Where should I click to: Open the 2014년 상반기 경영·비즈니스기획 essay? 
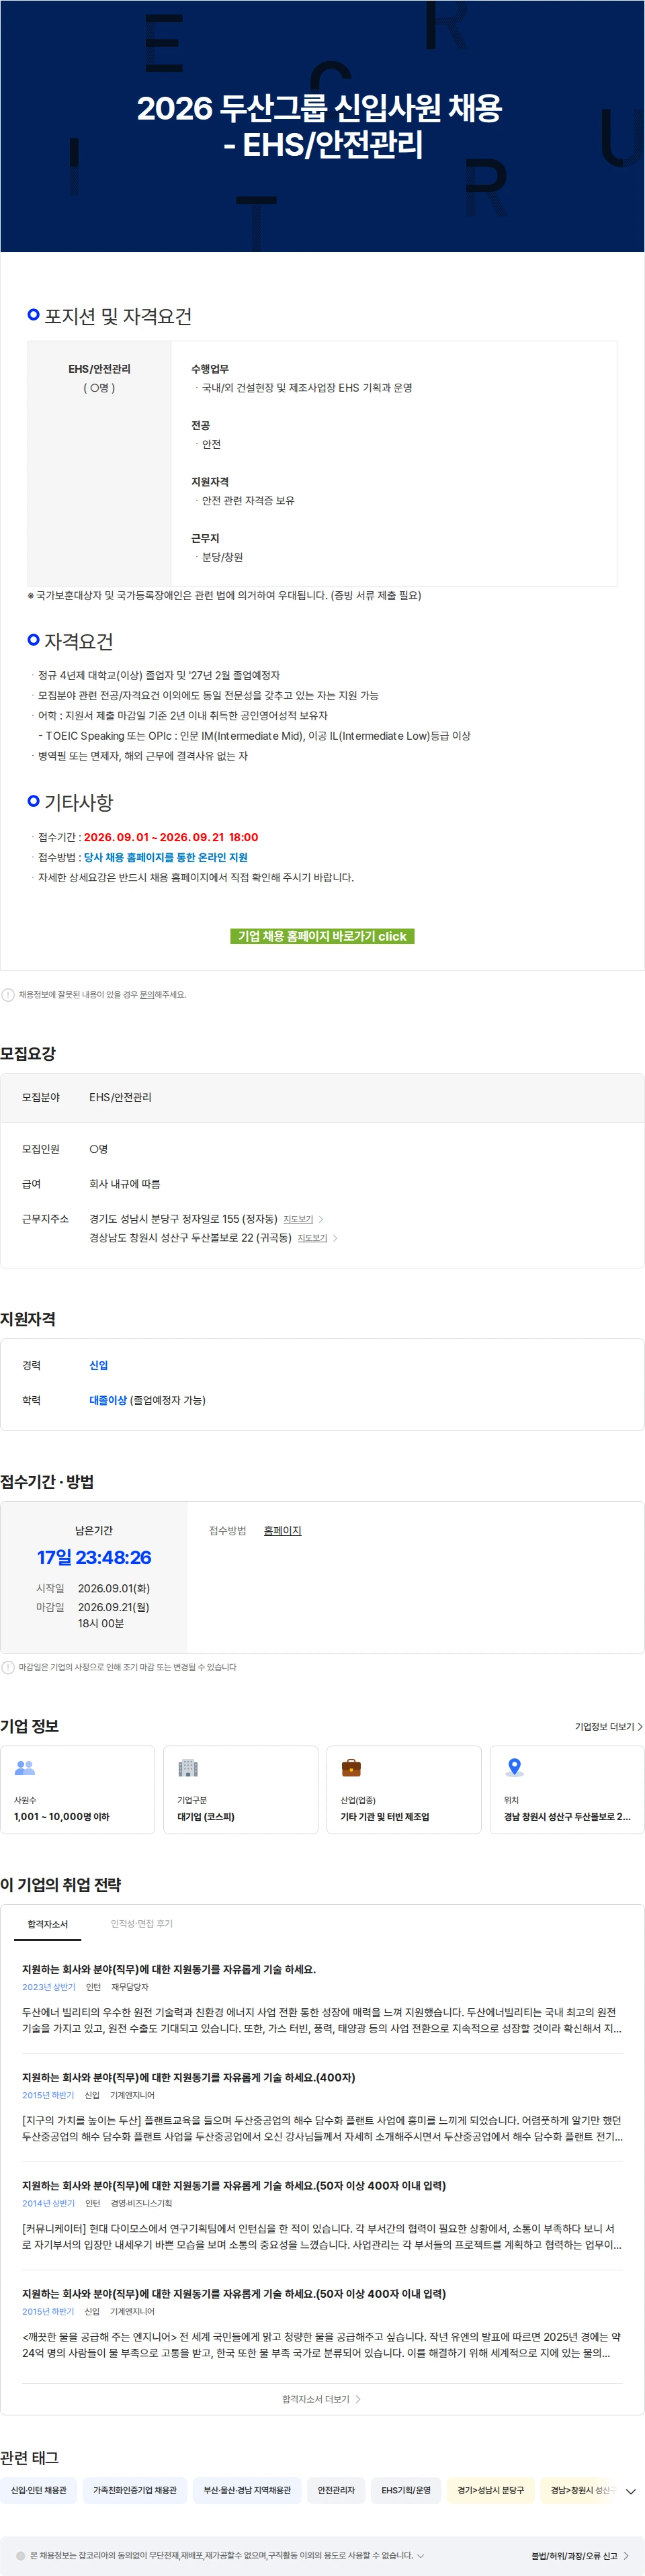(x=322, y=2215)
